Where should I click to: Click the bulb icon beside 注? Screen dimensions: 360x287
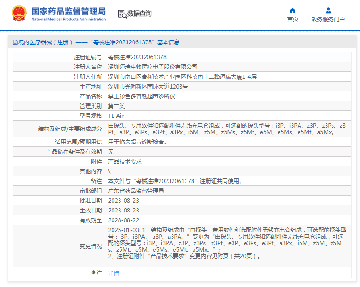[x=93, y=273]
